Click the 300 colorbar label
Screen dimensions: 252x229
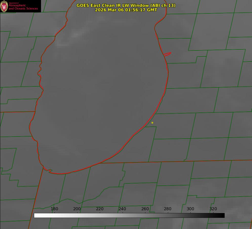[x=190, y=209]
